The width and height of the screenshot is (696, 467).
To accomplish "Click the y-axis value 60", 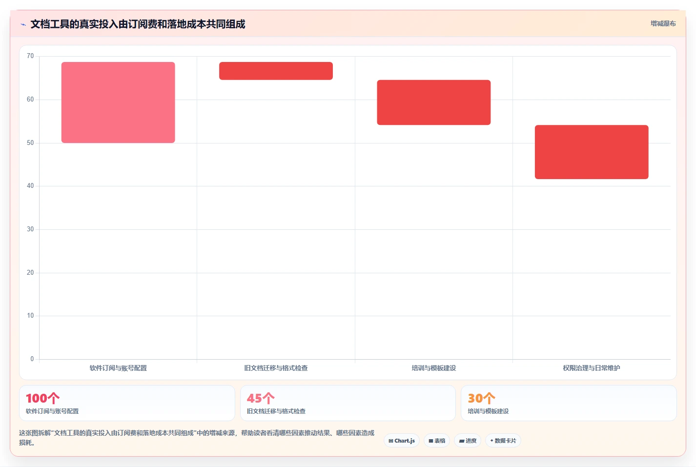I will pyautogui.click(x=30, y=100).
